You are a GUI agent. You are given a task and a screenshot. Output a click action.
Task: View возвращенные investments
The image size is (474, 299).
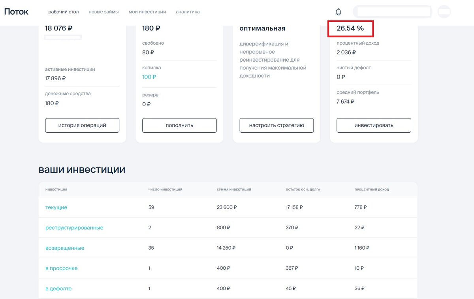(x=65, y=248)
